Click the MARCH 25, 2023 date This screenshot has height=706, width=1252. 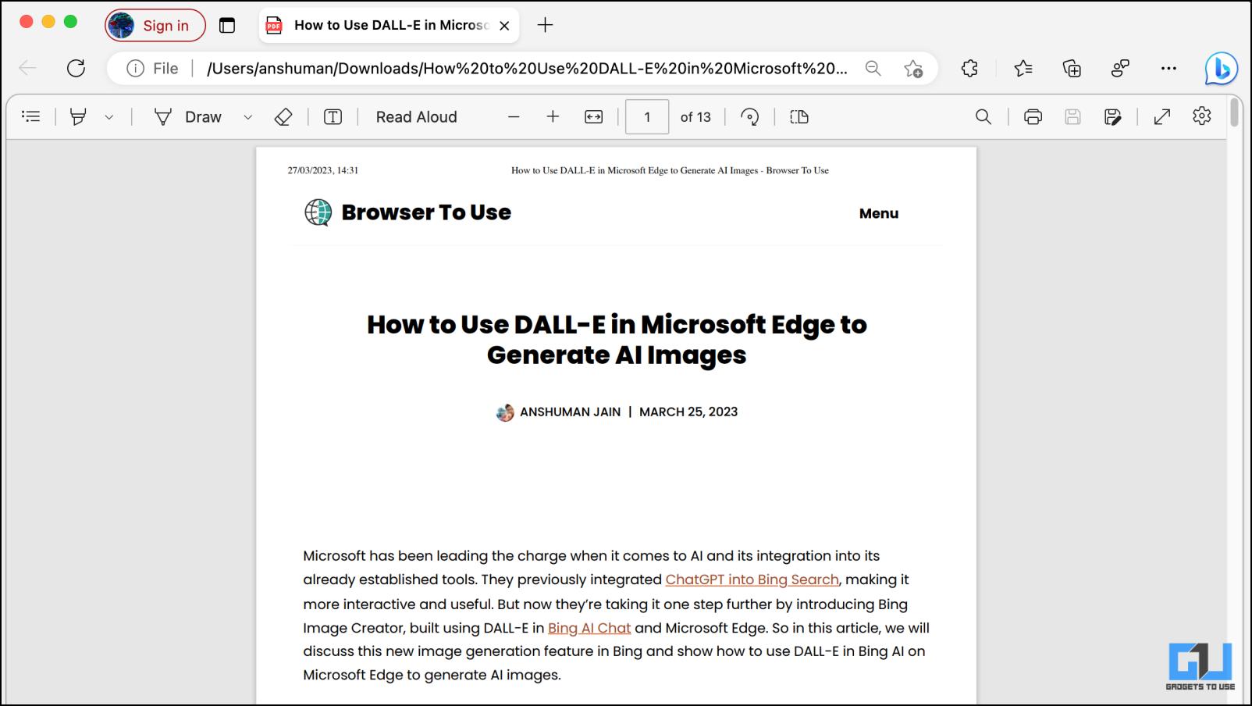[x=688, y=412]
